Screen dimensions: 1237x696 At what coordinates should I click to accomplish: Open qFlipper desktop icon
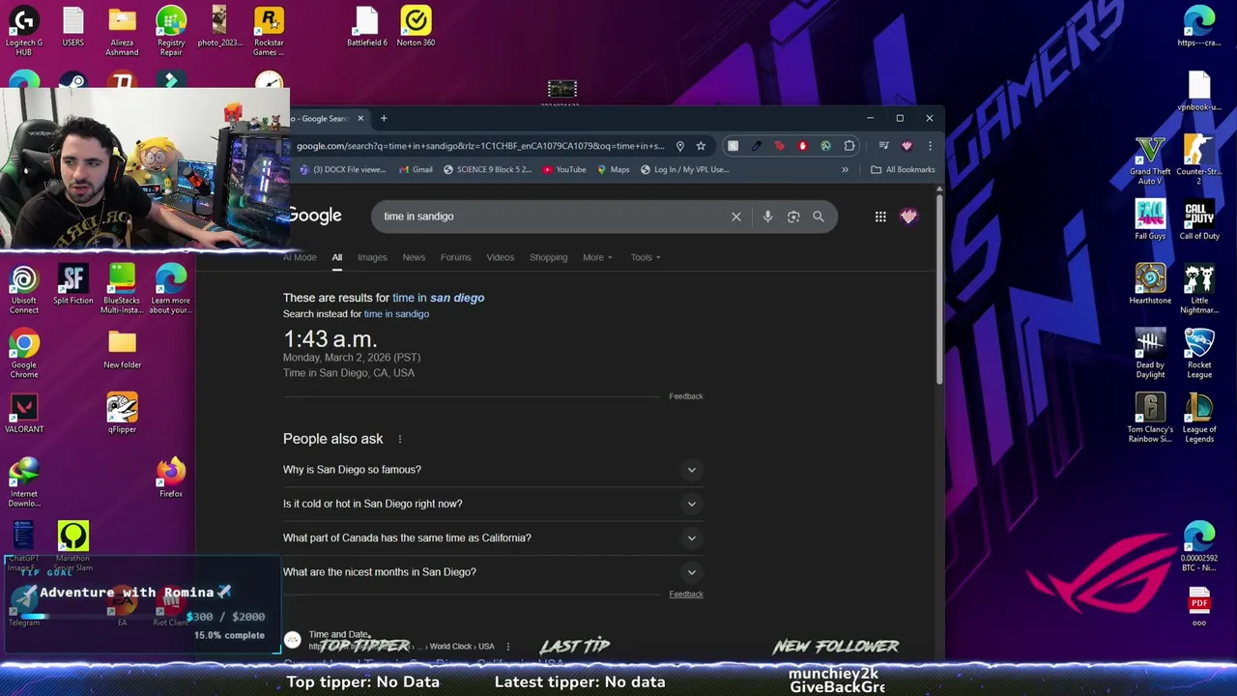coord(122,414)
